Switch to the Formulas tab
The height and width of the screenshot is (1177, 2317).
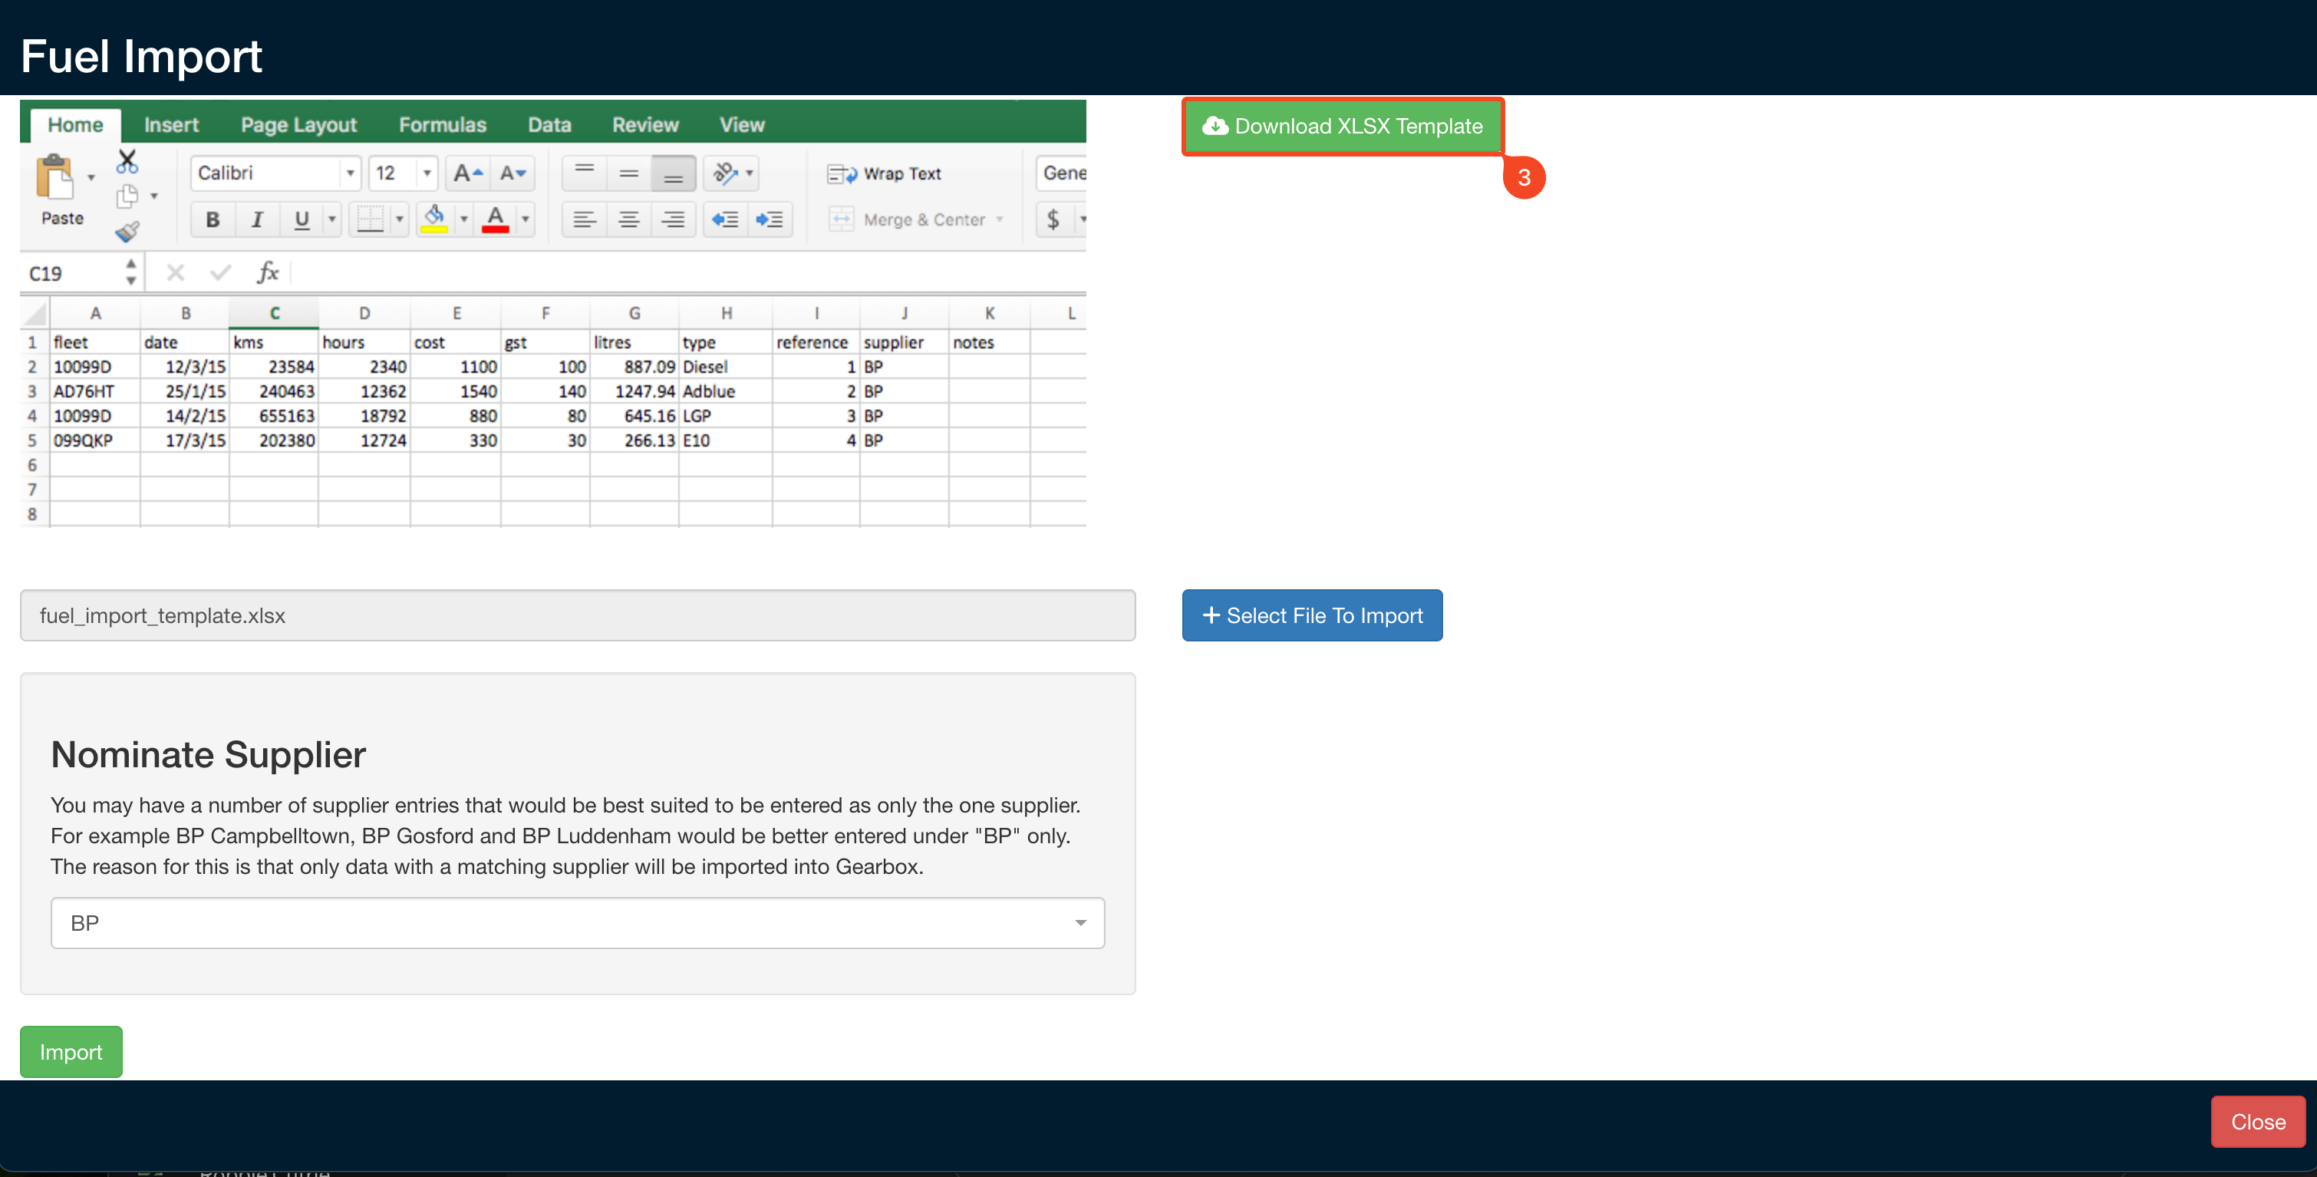click(x=442, y=124)
